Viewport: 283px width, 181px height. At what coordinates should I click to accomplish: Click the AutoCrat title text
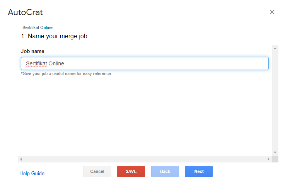tap(25, 12)
